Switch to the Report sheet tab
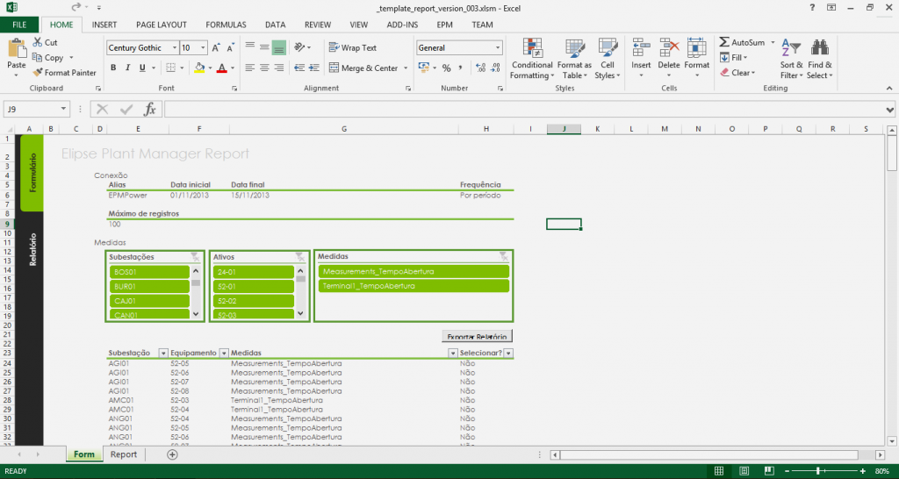This screenshot has width=899, height=479. [123, 454]
